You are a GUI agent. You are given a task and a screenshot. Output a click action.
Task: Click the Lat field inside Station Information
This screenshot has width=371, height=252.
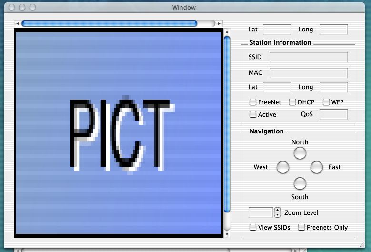[x=277, y=87]
